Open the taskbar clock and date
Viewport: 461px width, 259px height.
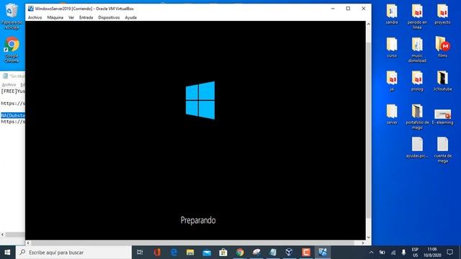432,253
